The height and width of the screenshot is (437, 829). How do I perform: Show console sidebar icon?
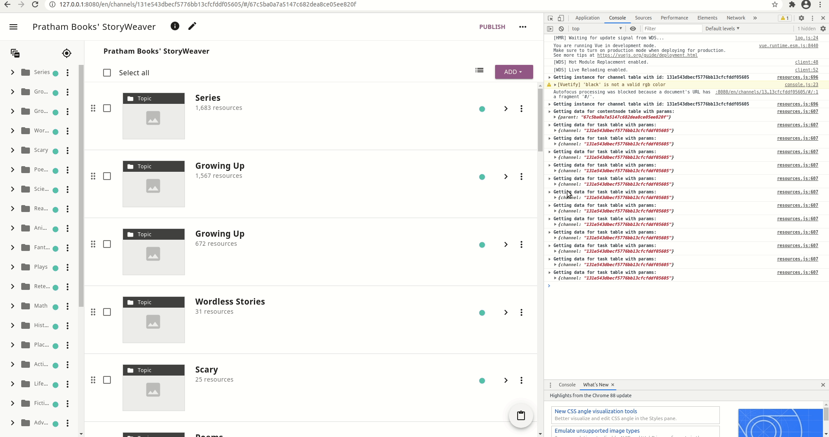[550, 29]
